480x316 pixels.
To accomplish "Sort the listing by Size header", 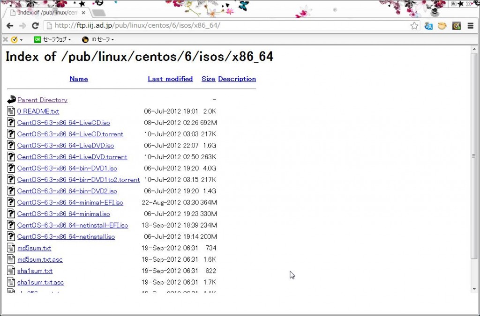I will pos(208,79).
